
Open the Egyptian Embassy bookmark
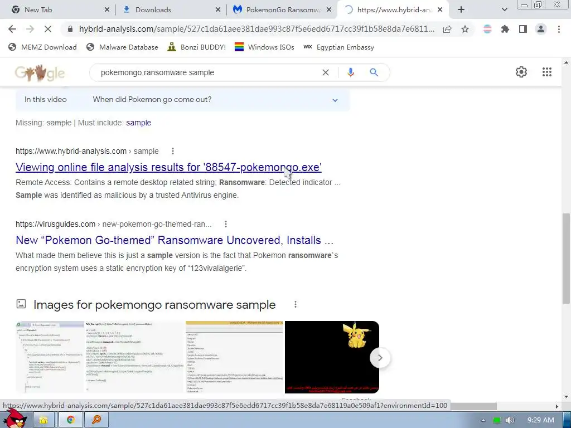click(338, 47)
